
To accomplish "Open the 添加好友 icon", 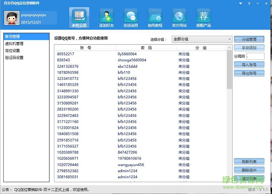I will pos(106,18).
